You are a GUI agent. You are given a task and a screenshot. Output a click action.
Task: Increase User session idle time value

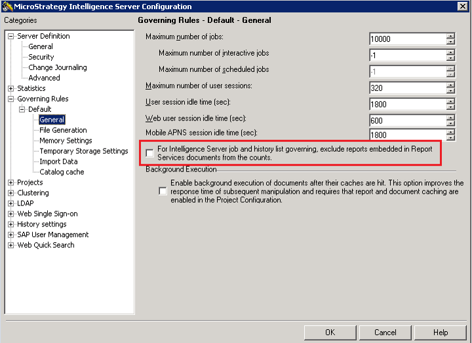tap(450, 101)
